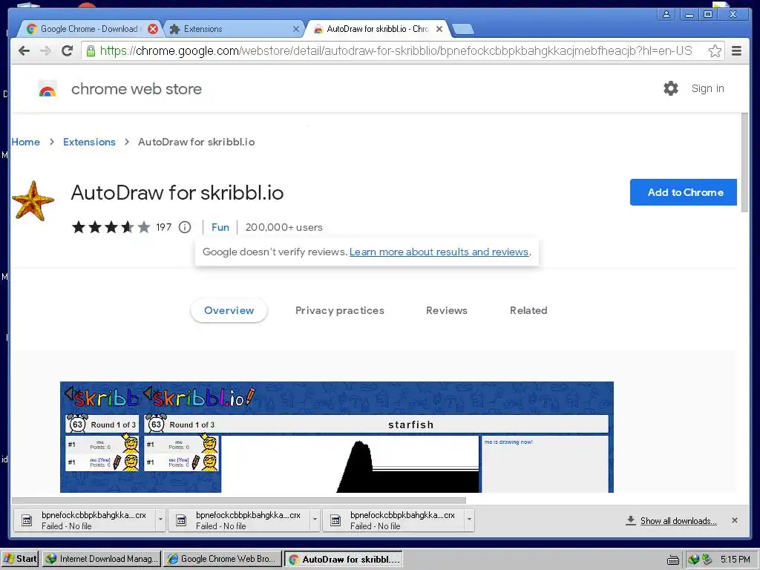Image resolution: width=760 pixels, height=570 pixels.
Task: Click the horizontal scrollbar above downloads bar
Action: pyautogui.click(x=238, y=500)
